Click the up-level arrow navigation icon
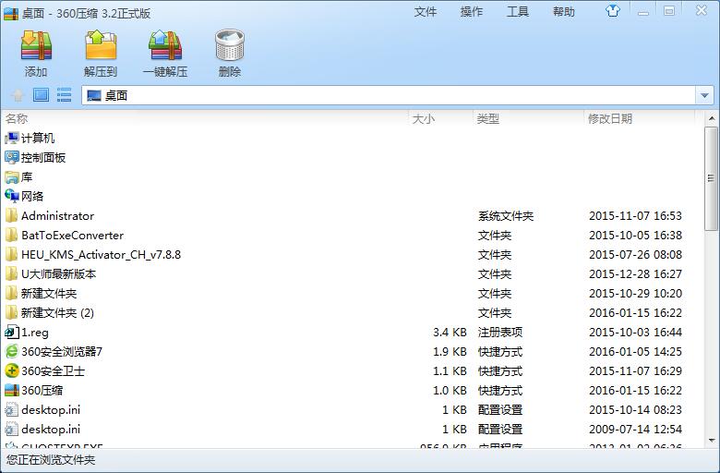The height and width of the screenshot is (473, 720). pyautogui.click(x=18, y=94)
